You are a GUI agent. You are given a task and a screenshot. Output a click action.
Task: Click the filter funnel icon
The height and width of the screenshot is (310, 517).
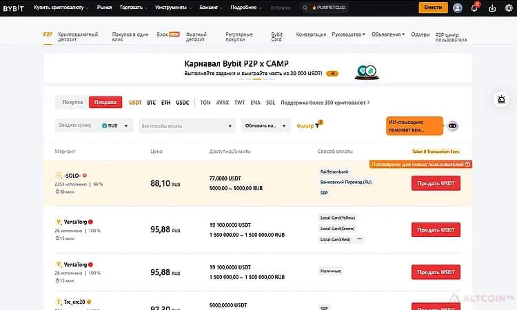tap(317, 125)
